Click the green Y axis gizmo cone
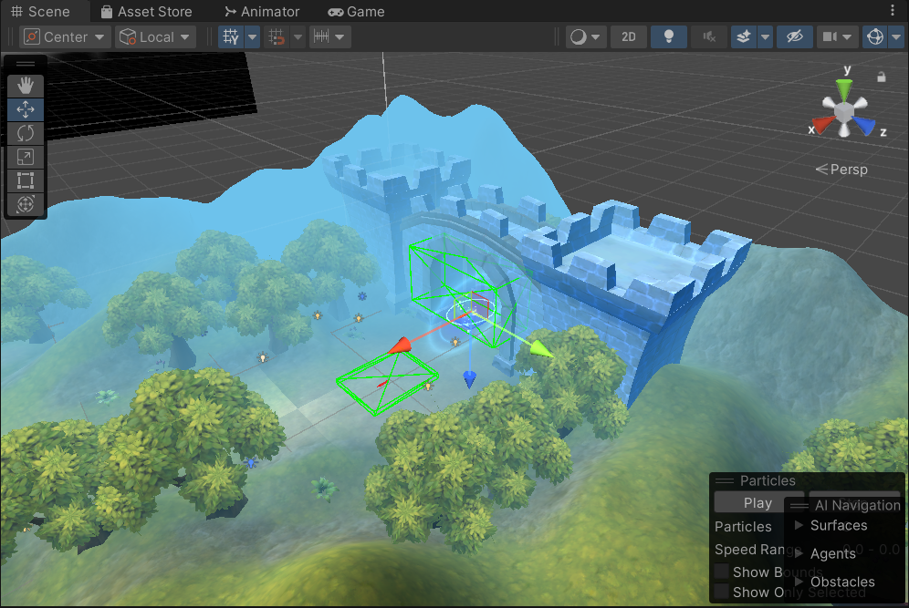Image resolution: width=909 pixels, height=608 pixels. point(846,87)
